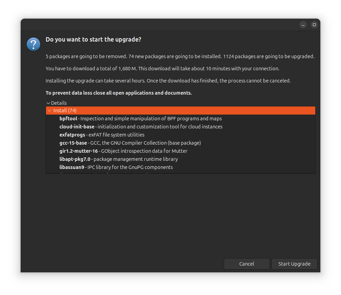Screen dimensions: 341x295
Task: Click the bold data loss warning text
Action: 119,93
